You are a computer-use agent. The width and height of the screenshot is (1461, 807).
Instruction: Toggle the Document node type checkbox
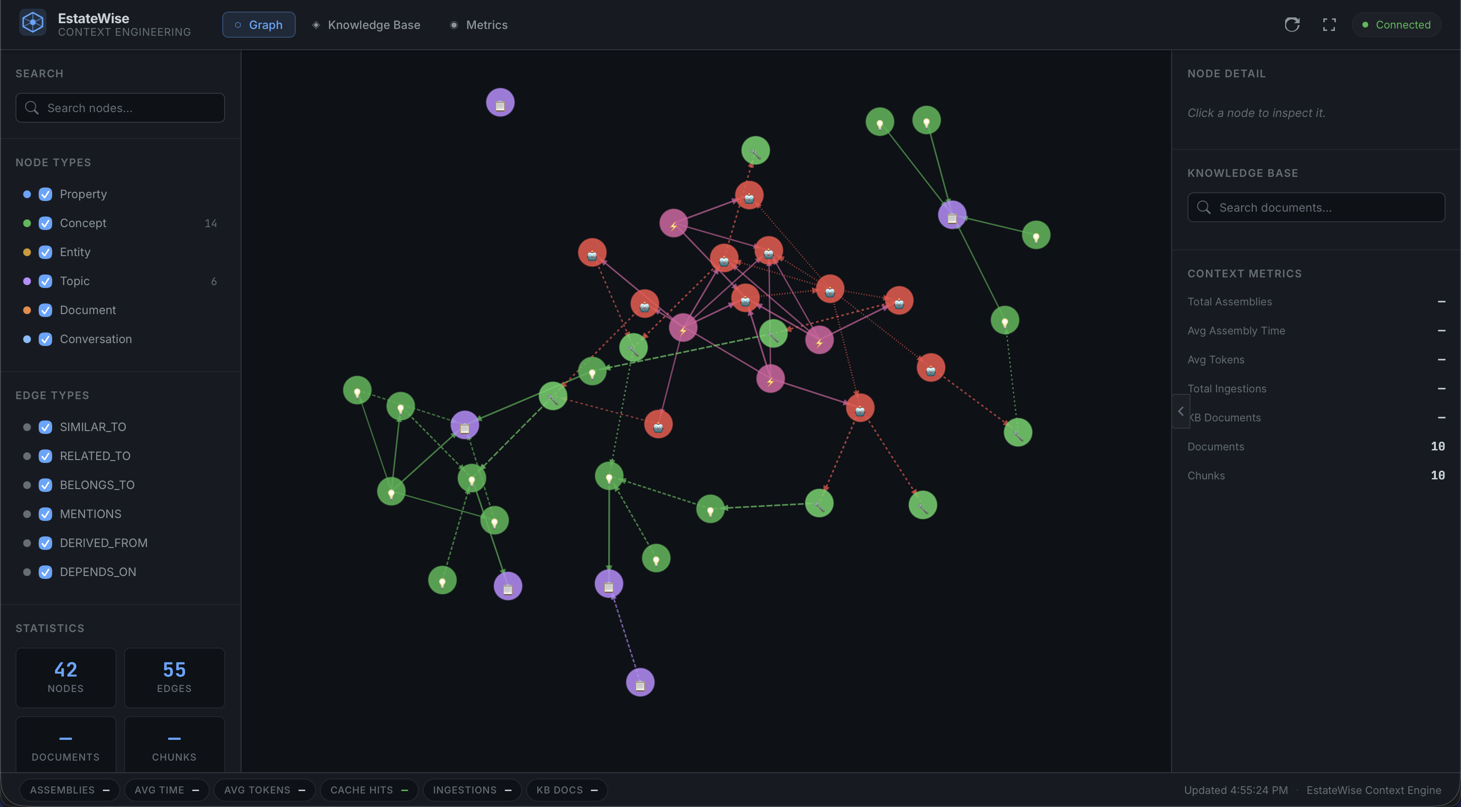(45, 310)
